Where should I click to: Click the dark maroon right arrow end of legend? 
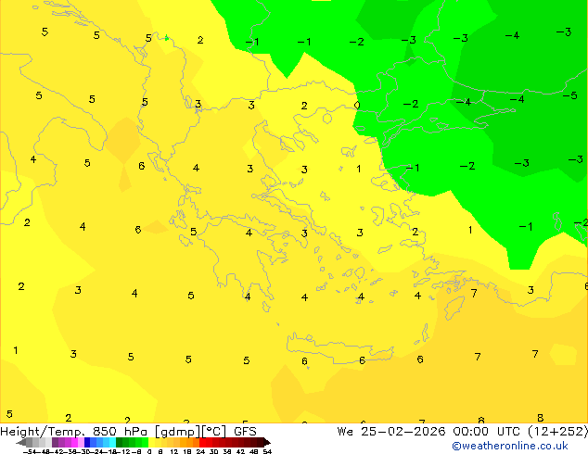coord(266,443)
